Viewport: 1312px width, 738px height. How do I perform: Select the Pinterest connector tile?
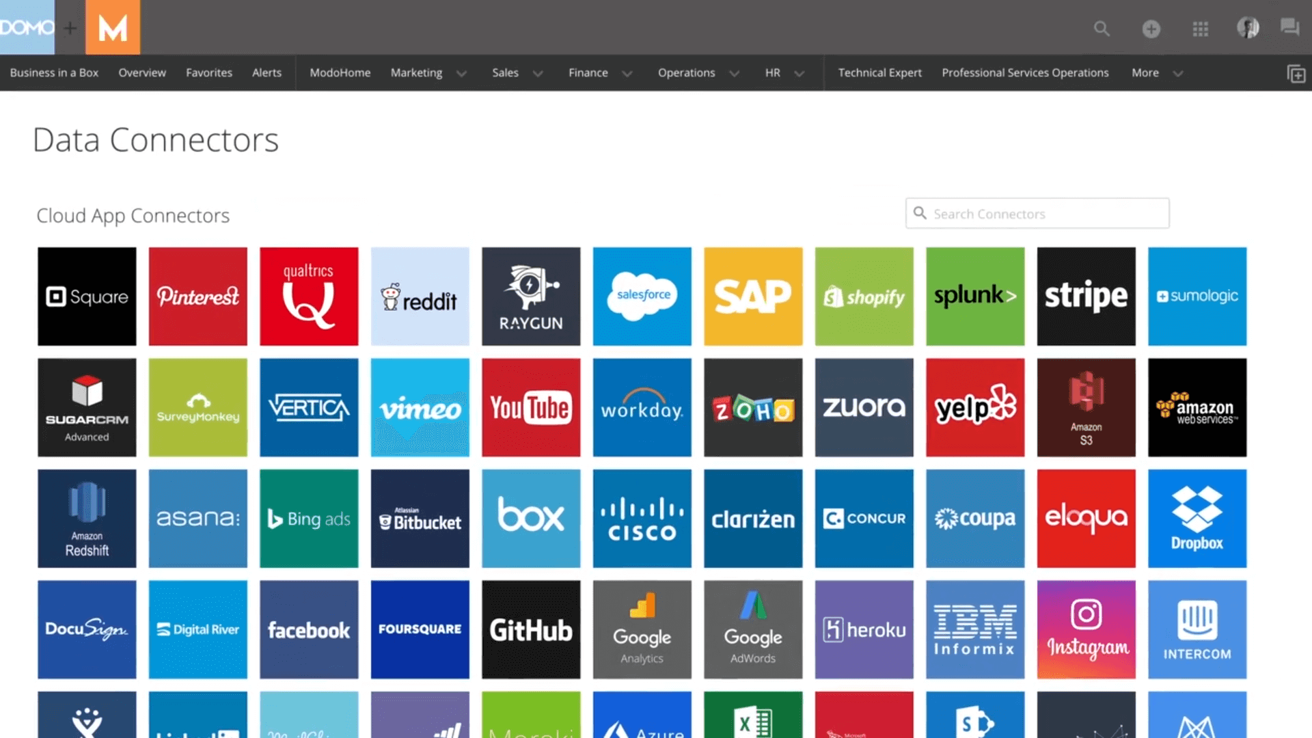pos(198,297)
